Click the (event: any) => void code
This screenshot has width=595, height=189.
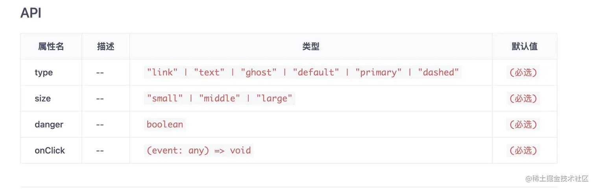pos(199,150)
